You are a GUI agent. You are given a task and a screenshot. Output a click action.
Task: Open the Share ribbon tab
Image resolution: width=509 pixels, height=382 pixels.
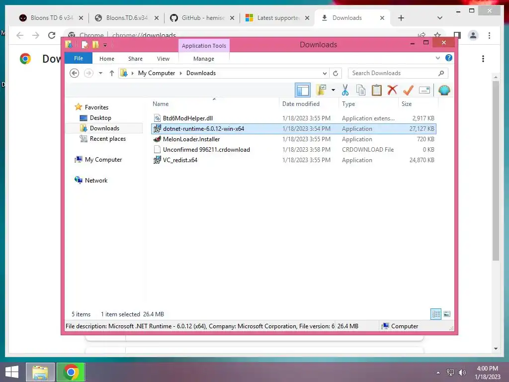coord(135,59)
